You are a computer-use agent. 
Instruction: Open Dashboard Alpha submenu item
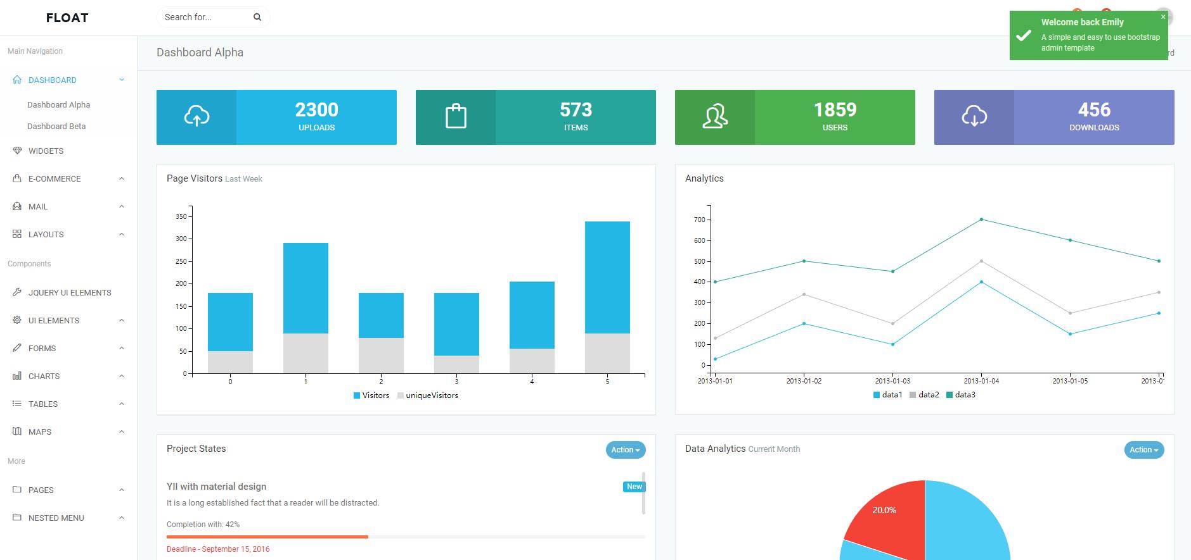(x=58, y=105)
